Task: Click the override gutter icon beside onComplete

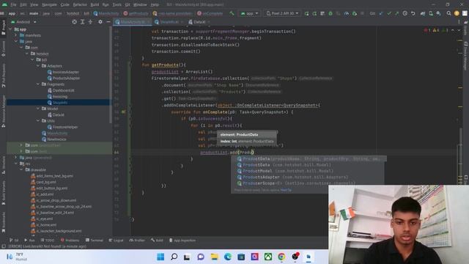Action: (x=124, y=112)
